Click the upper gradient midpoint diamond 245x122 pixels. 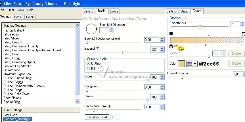coord(209,36)
